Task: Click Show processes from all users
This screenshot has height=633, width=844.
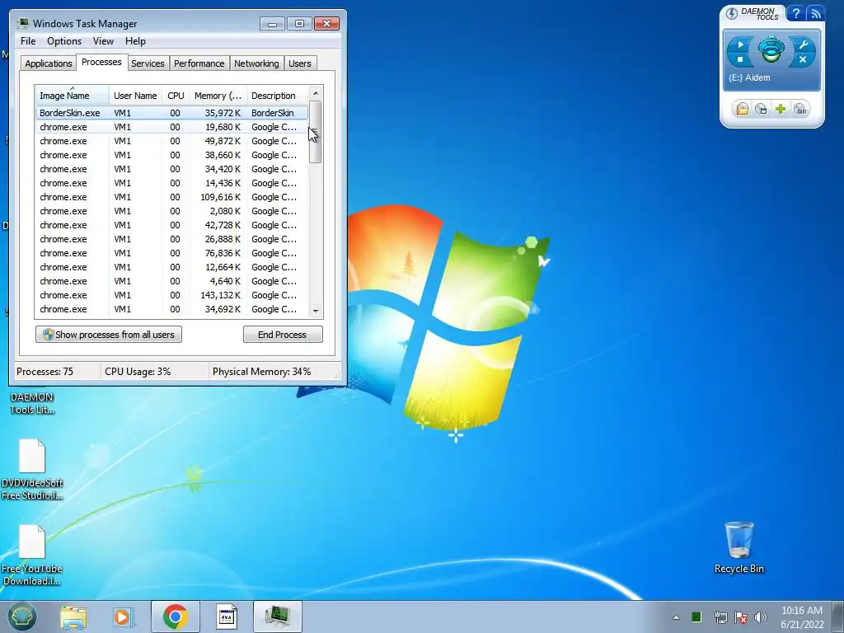Action: 109,335
